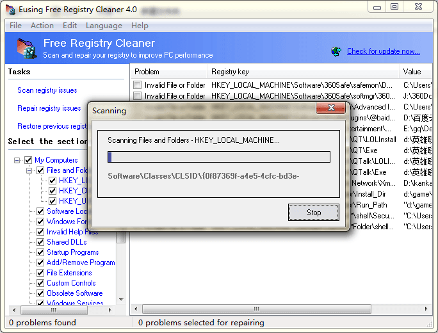Open the Language menu

click(x=104, y=26)
